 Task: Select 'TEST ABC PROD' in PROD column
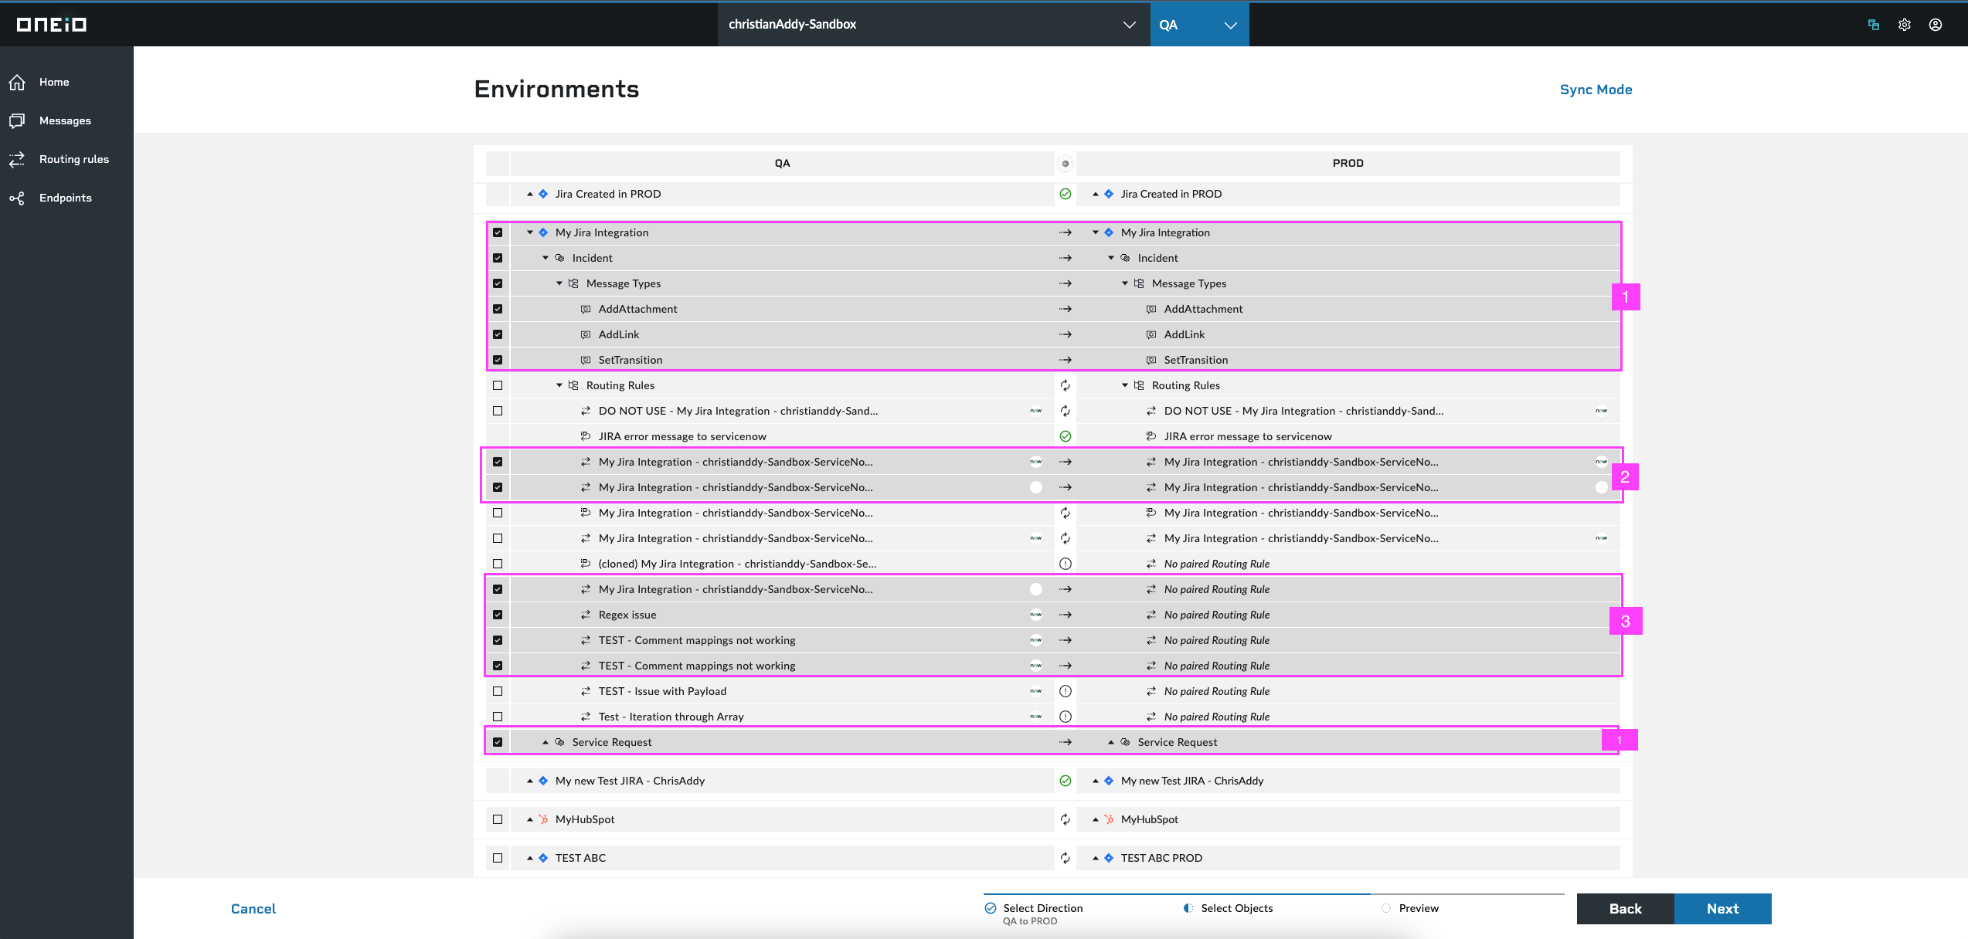[x=1161, y=858]
